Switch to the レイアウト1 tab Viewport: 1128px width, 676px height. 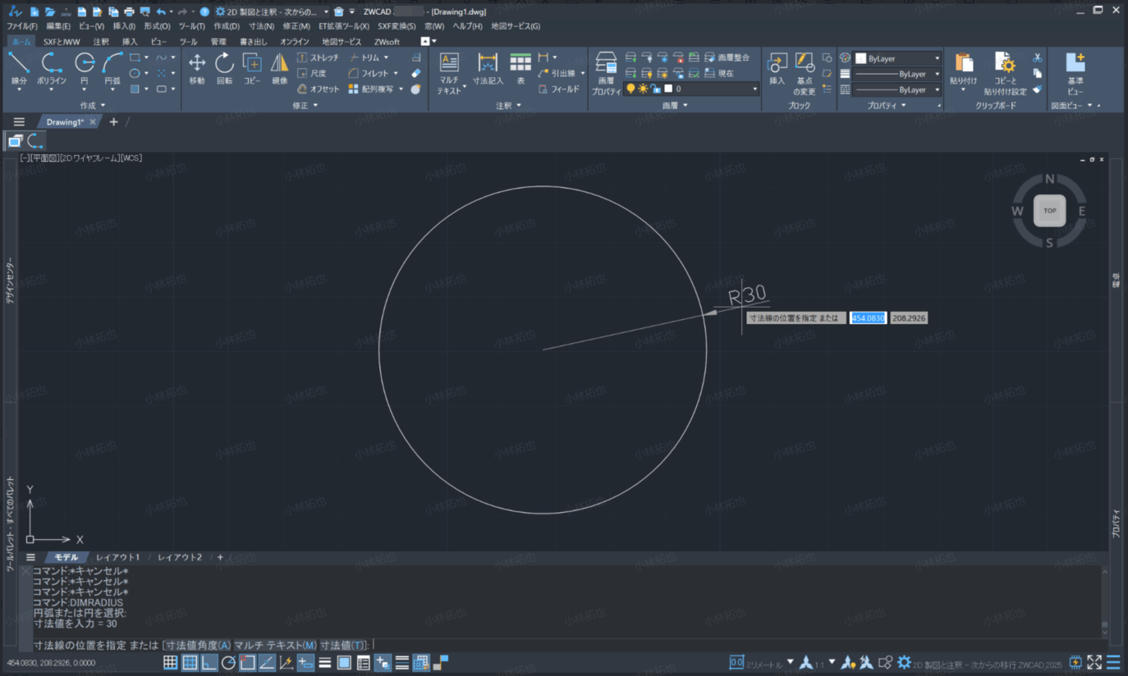tap(118, 558)
